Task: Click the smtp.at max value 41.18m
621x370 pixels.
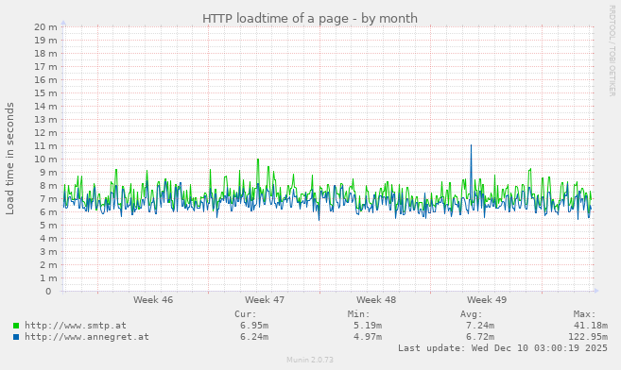Action: coord(591,326)
